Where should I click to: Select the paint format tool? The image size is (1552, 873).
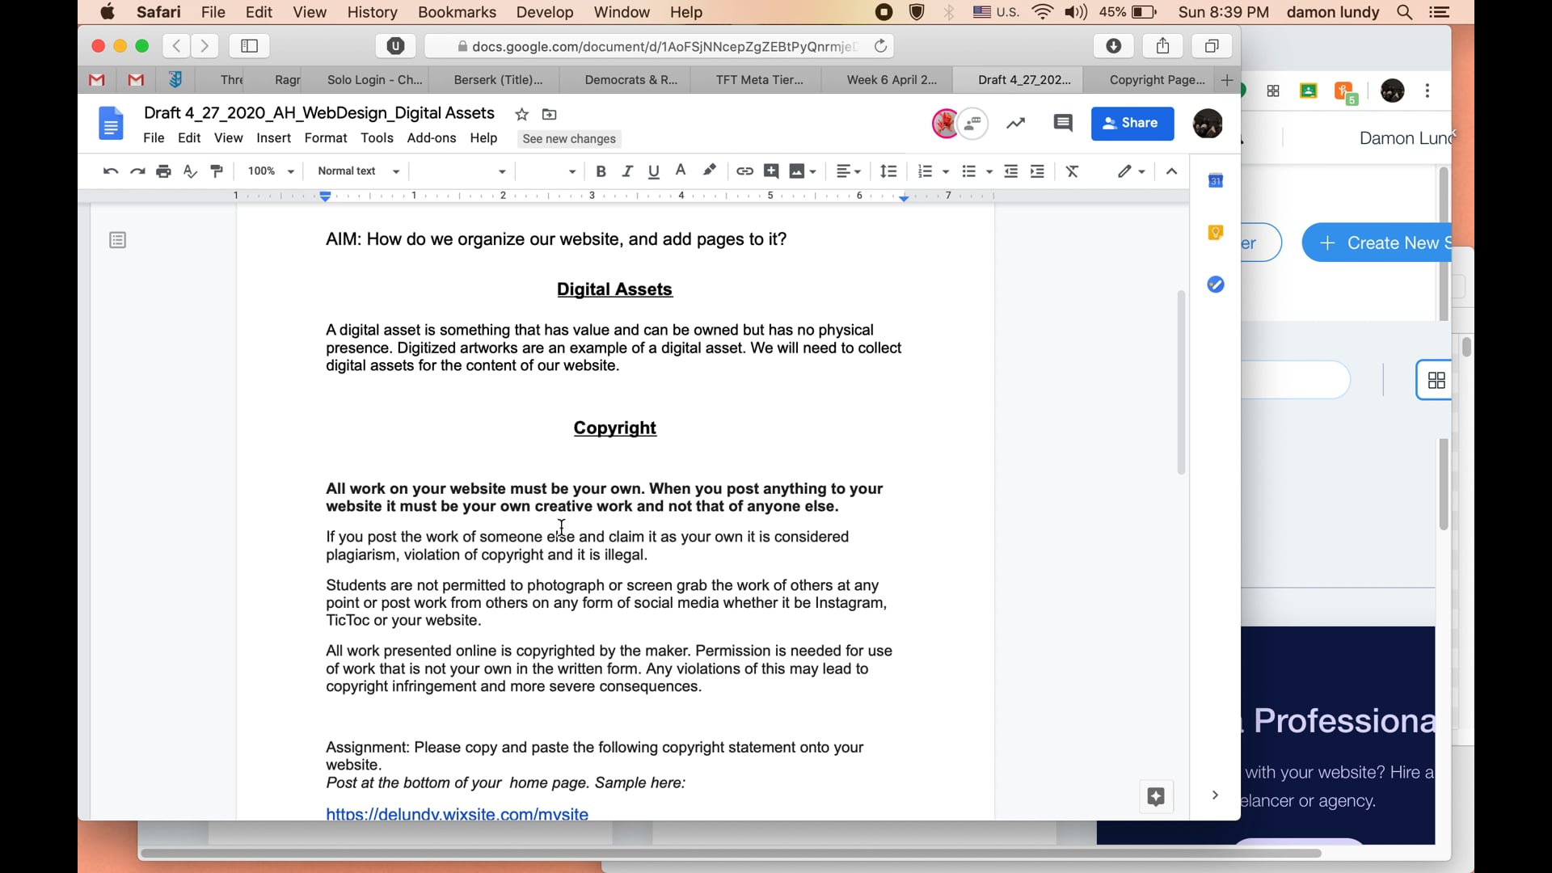[x=217, y=171]
